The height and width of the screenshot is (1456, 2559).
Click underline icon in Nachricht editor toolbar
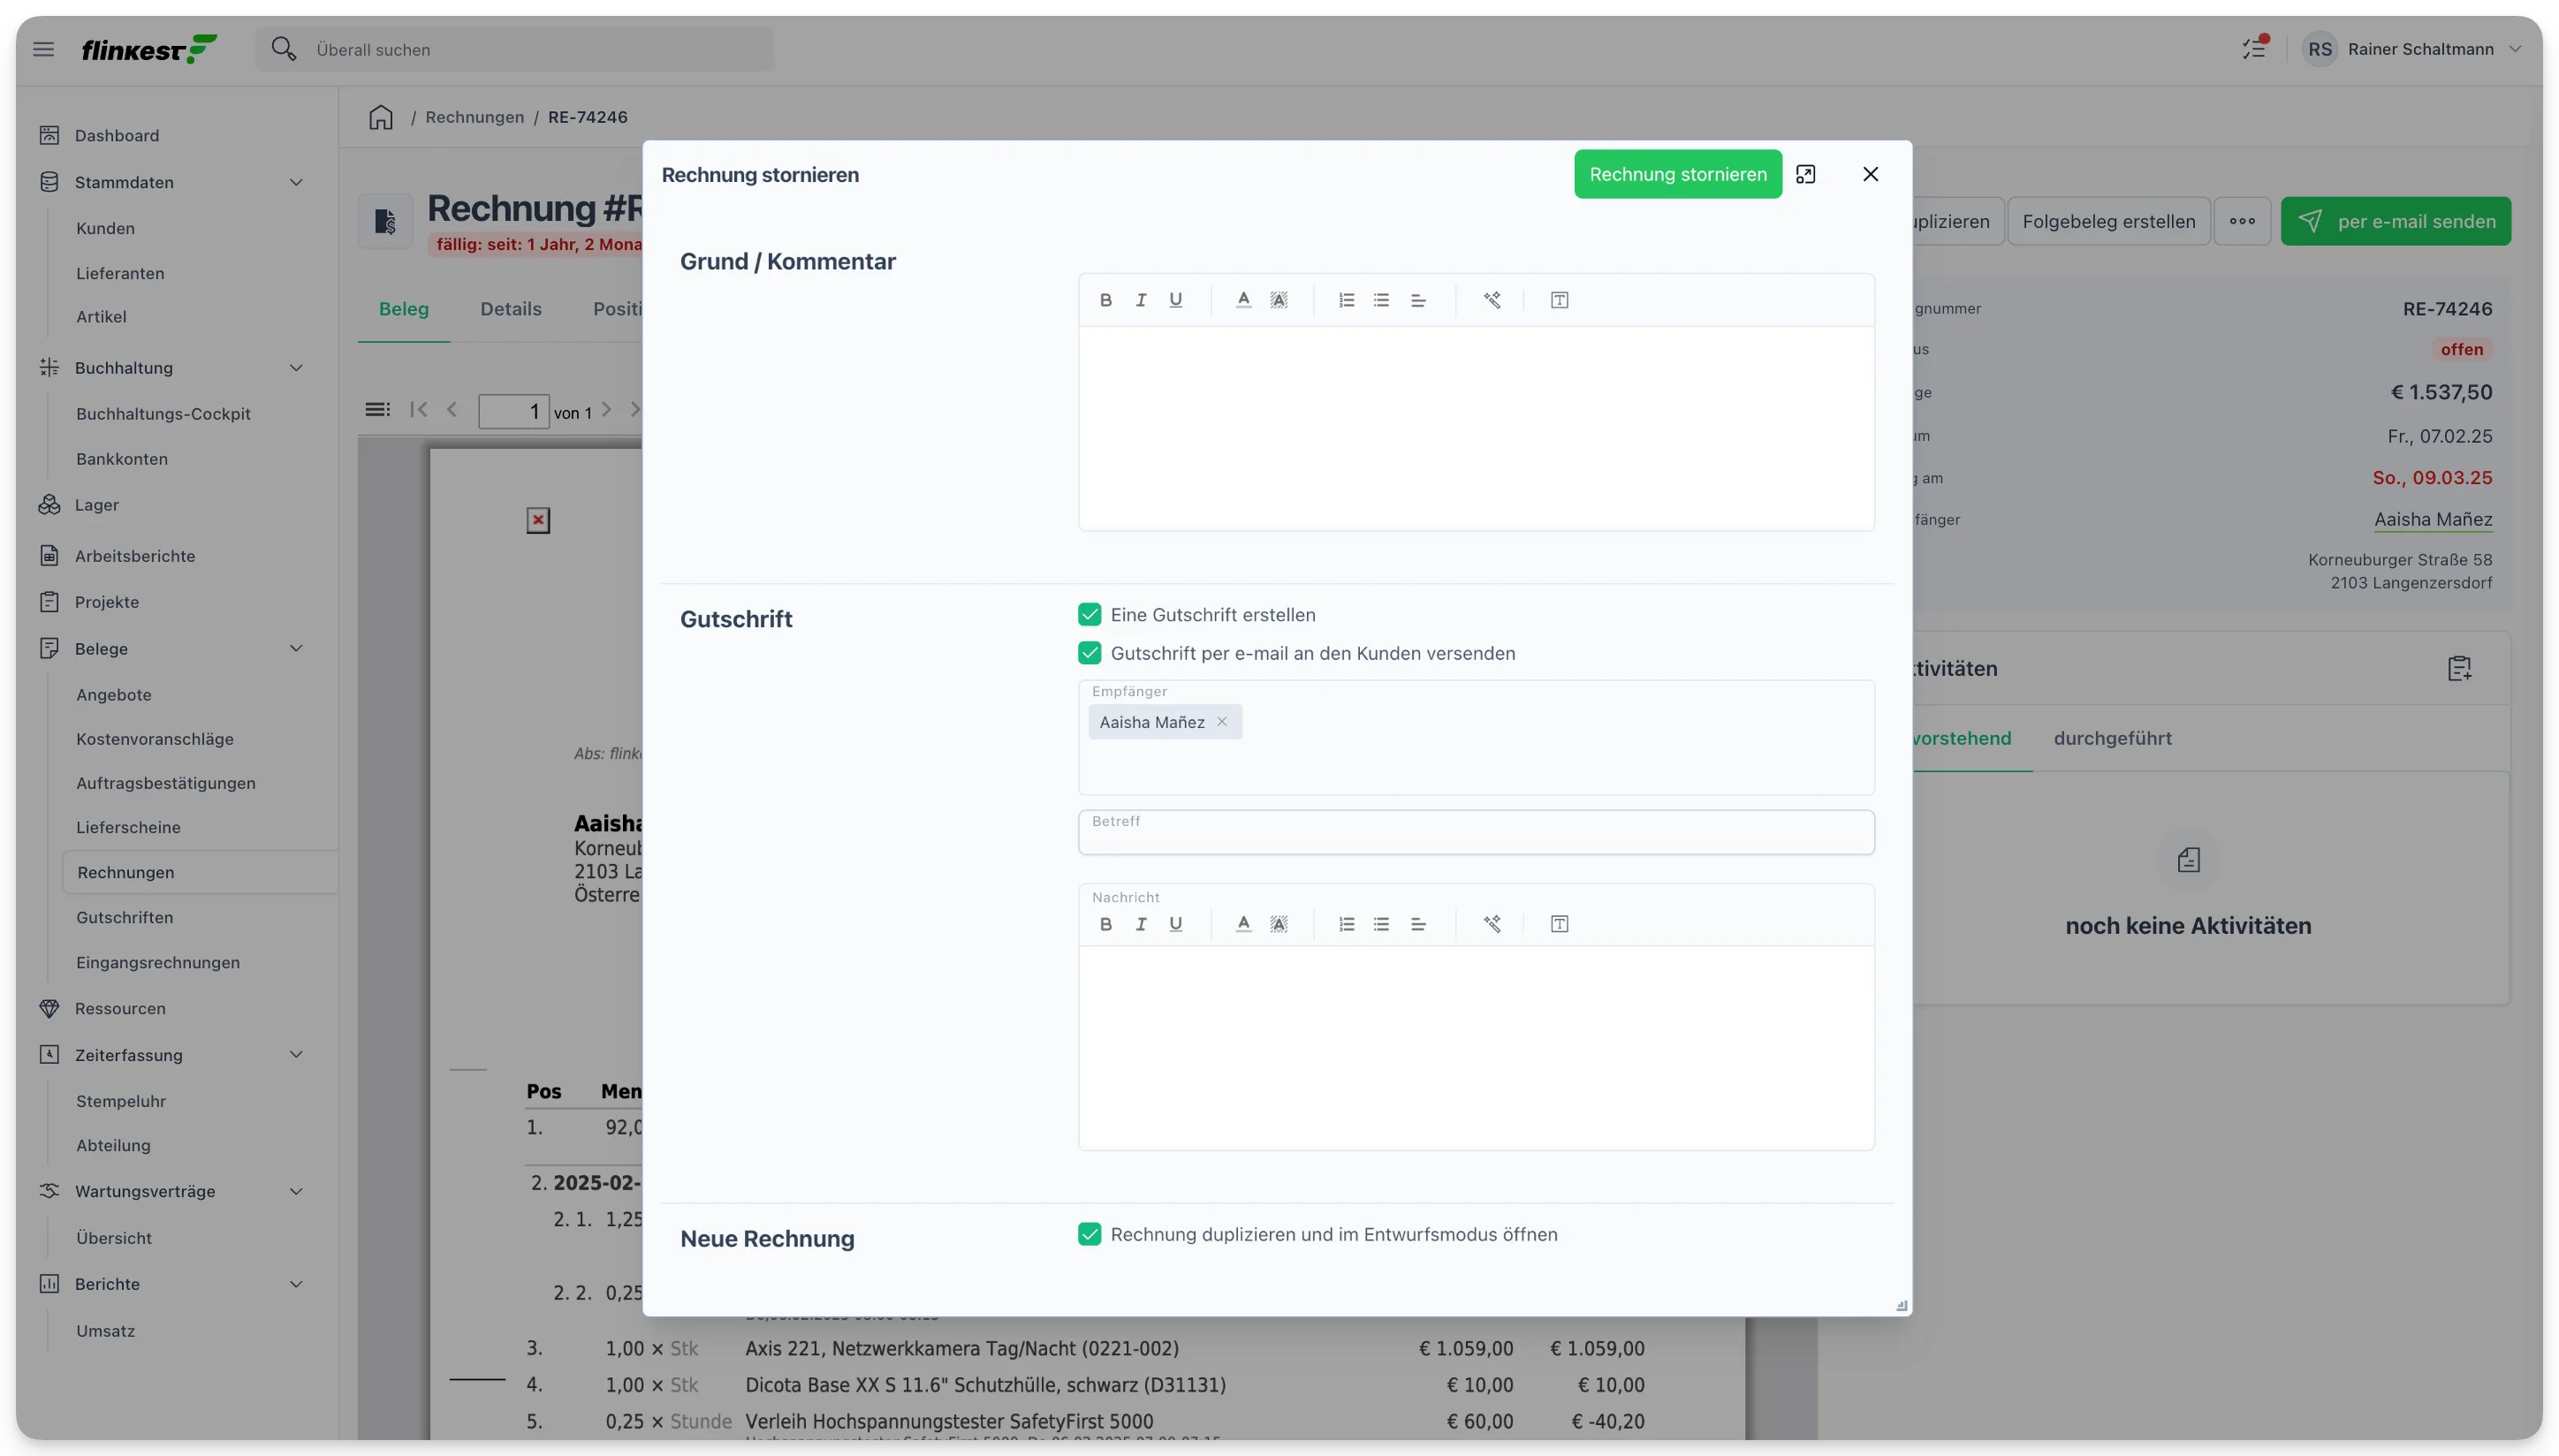[1175, 924]
